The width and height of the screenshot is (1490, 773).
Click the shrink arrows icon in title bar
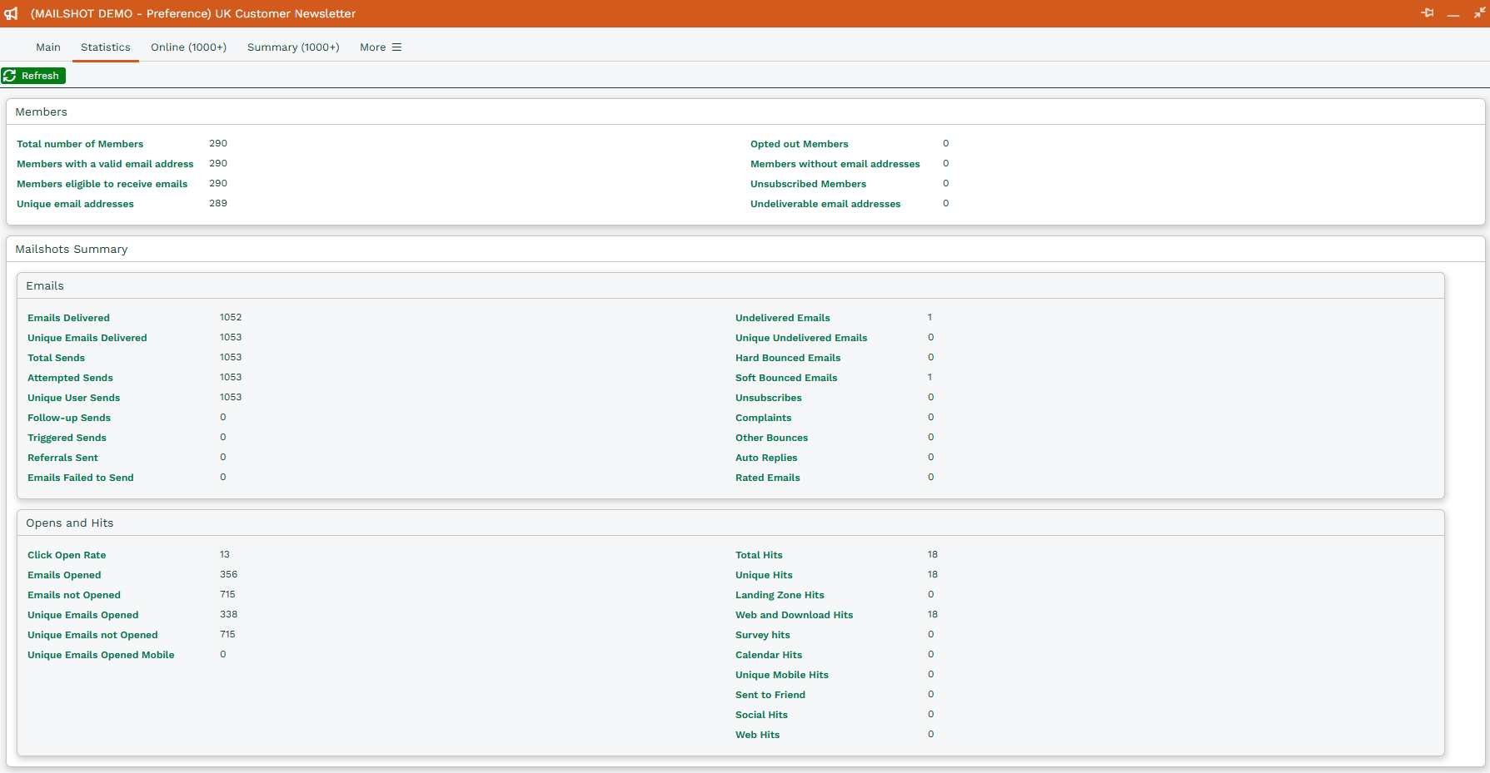pos(1479,13)
